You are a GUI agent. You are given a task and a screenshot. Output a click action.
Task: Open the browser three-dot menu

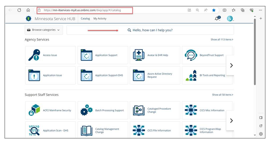coord(260,10)
